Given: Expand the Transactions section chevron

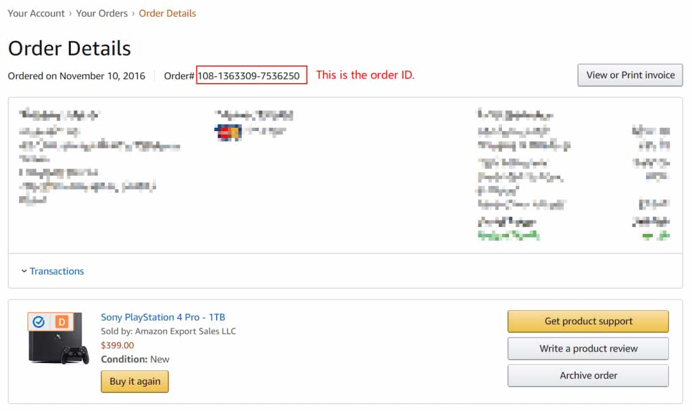Looking at the screenshot, I should (x=24, y=271).
